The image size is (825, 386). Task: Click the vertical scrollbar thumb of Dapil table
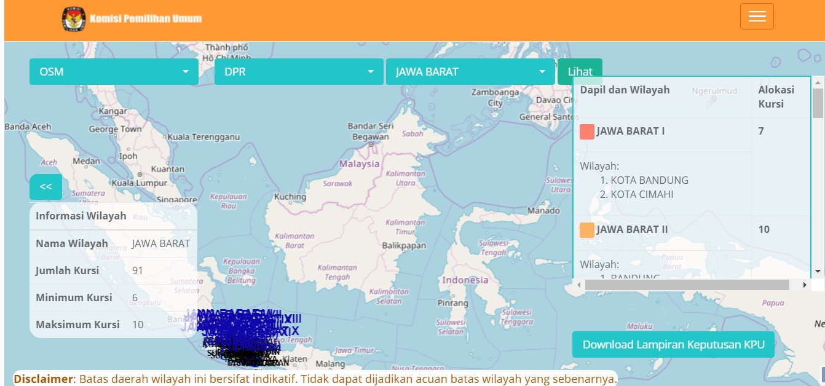tap(818, 103)
